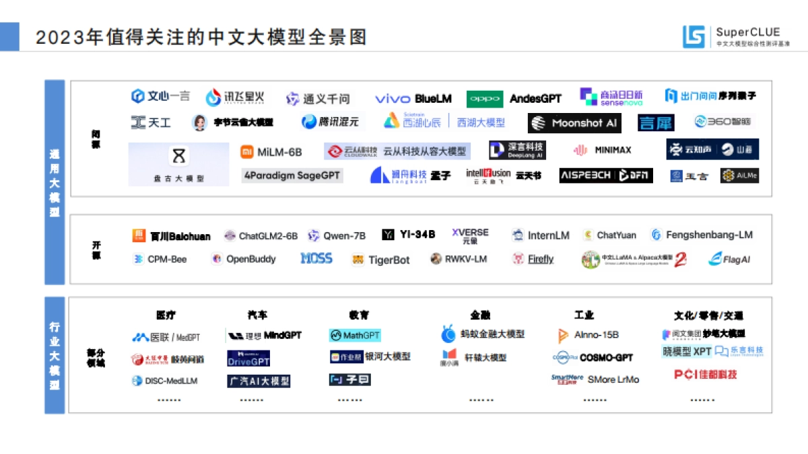
Task: Select the Qwen-7B logo
Action: pos(336,236)
